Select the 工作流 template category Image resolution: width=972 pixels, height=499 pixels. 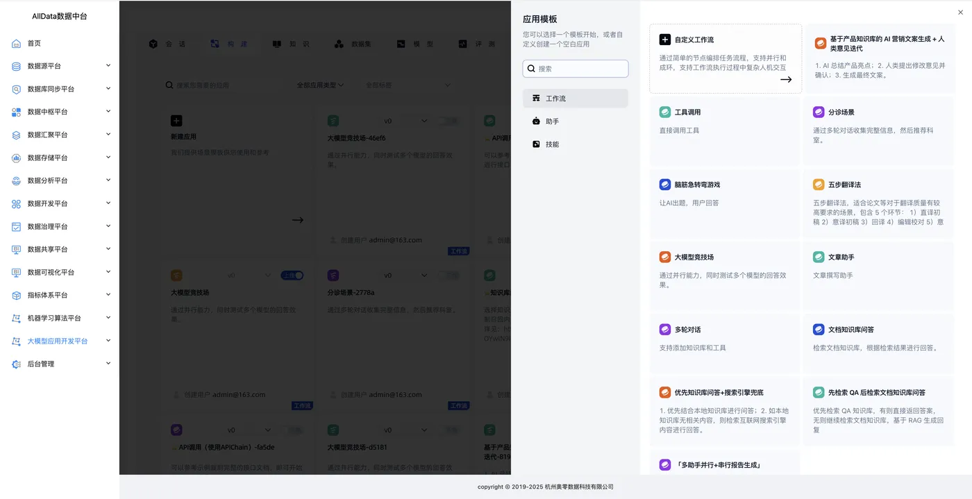576,99
